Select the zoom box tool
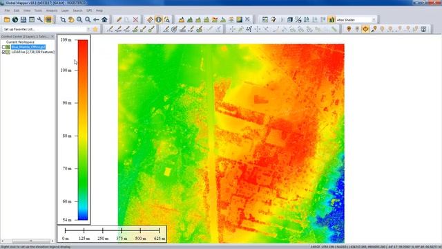The width and height of the screenshot is (442, 249). (x=63, y=19)
